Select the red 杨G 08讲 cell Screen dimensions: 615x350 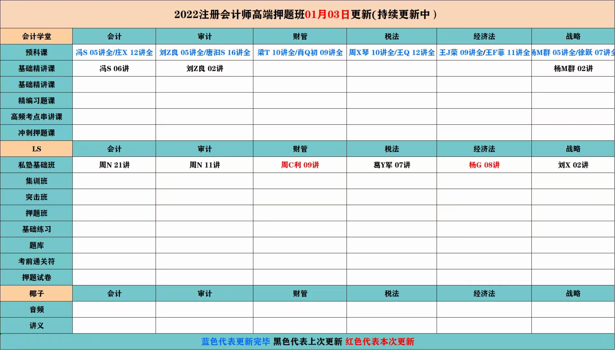484,165
